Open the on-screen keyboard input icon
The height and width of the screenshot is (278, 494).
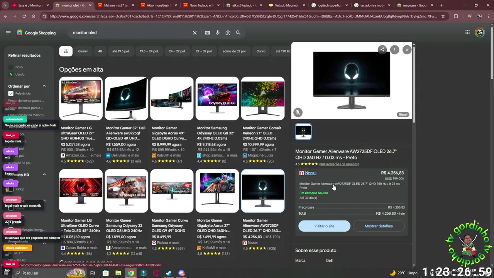click(207, 33)
